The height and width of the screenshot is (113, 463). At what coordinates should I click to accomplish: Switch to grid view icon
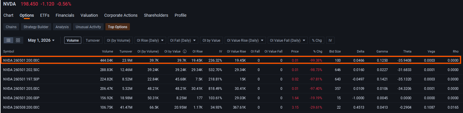[18, 40]
